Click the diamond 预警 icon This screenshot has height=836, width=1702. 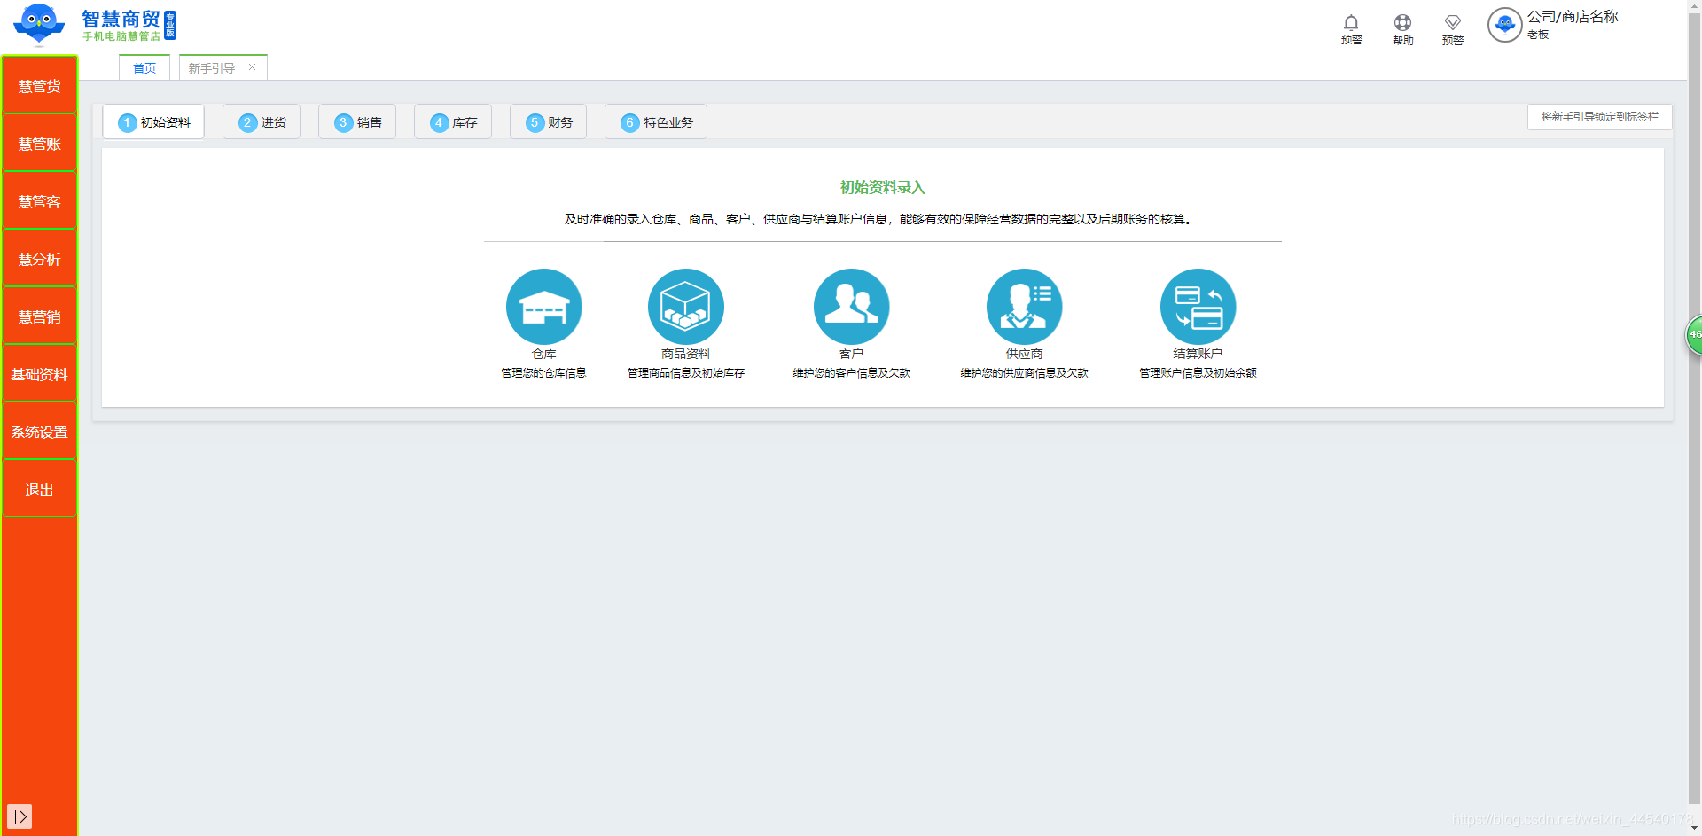coord(1452,23)
